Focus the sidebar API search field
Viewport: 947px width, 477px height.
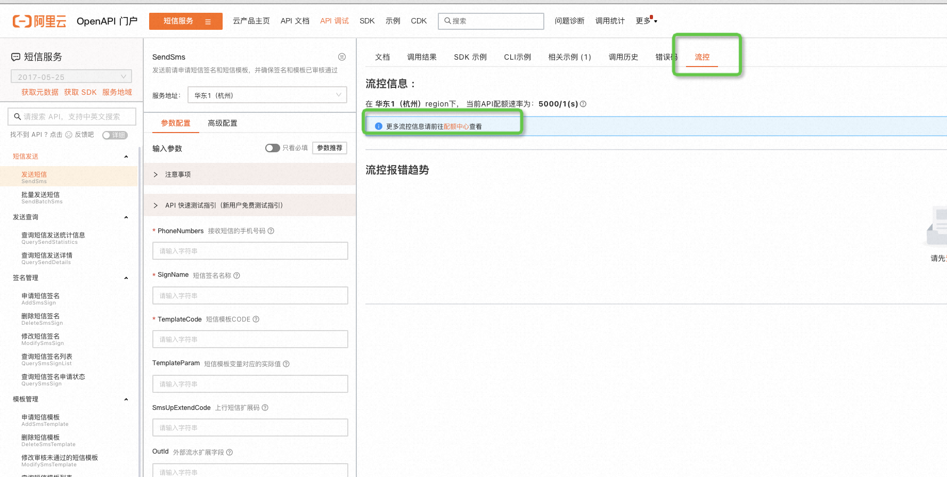72,117
